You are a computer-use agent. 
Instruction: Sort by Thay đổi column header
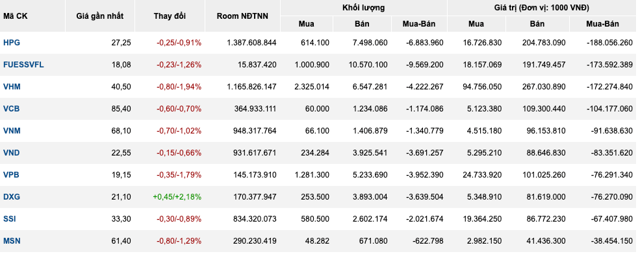tap(170, 16)
